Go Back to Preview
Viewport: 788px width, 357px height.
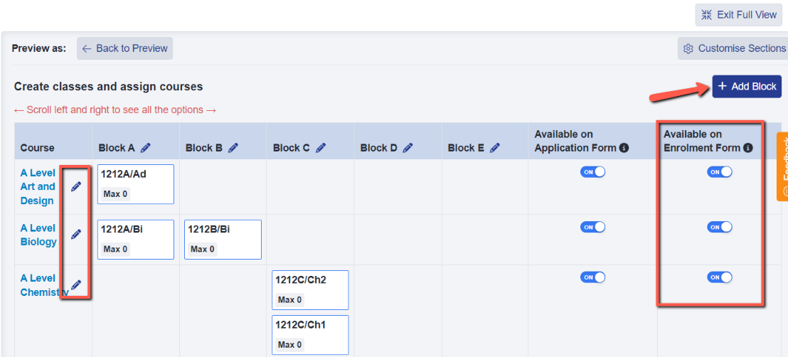[x=124, y=48]
